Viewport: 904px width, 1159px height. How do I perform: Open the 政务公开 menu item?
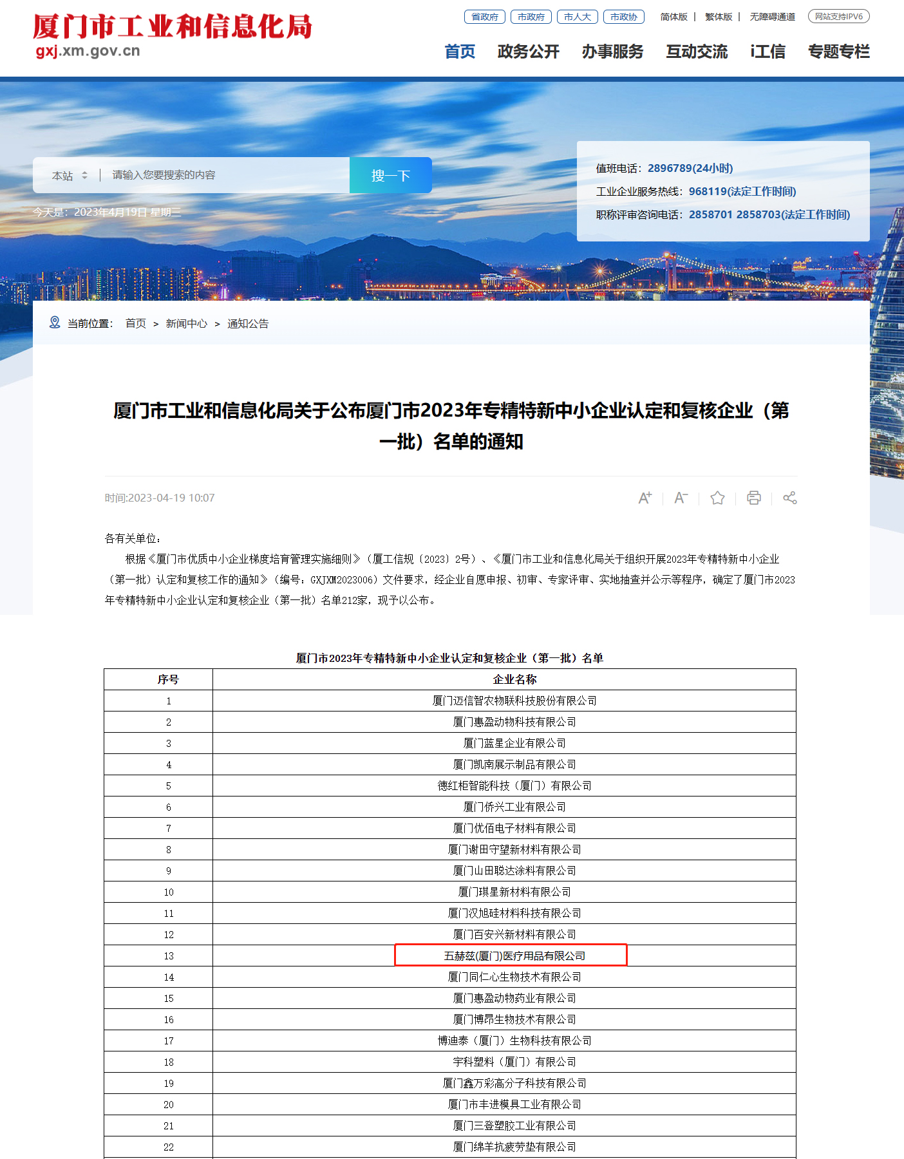[529, 52]
